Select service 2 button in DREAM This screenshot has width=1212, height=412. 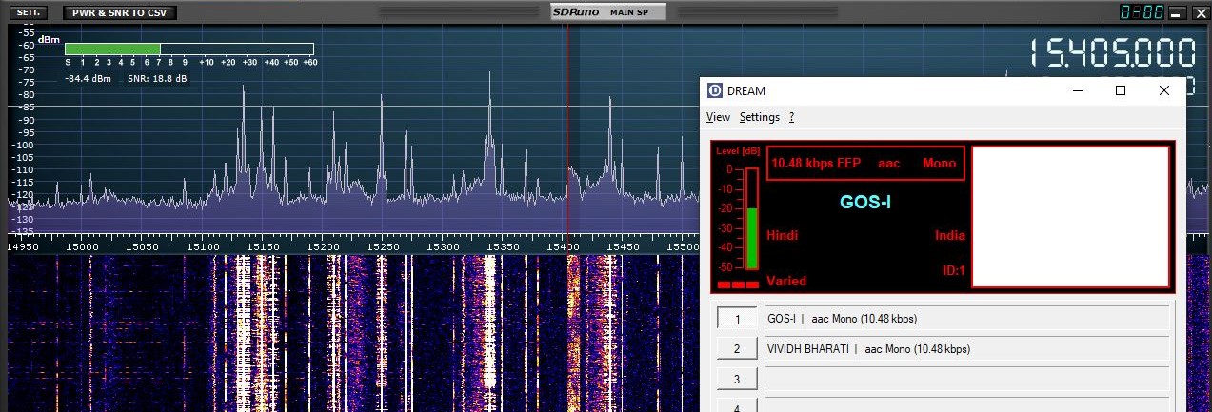pyautogui.click(x=737, y=349)
